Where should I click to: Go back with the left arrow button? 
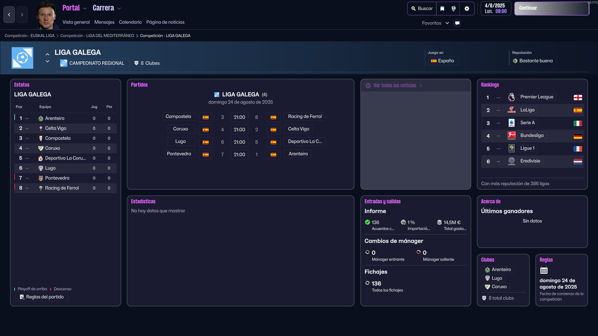pyautogui.click(x=9, y=15)
